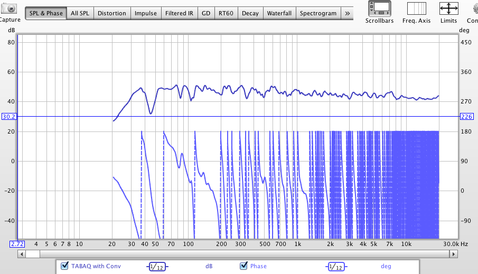The height and width of the screenshot is (274, 478).
Task: Click the horizontal scrollbar thumb
Action: coord(33,254)
